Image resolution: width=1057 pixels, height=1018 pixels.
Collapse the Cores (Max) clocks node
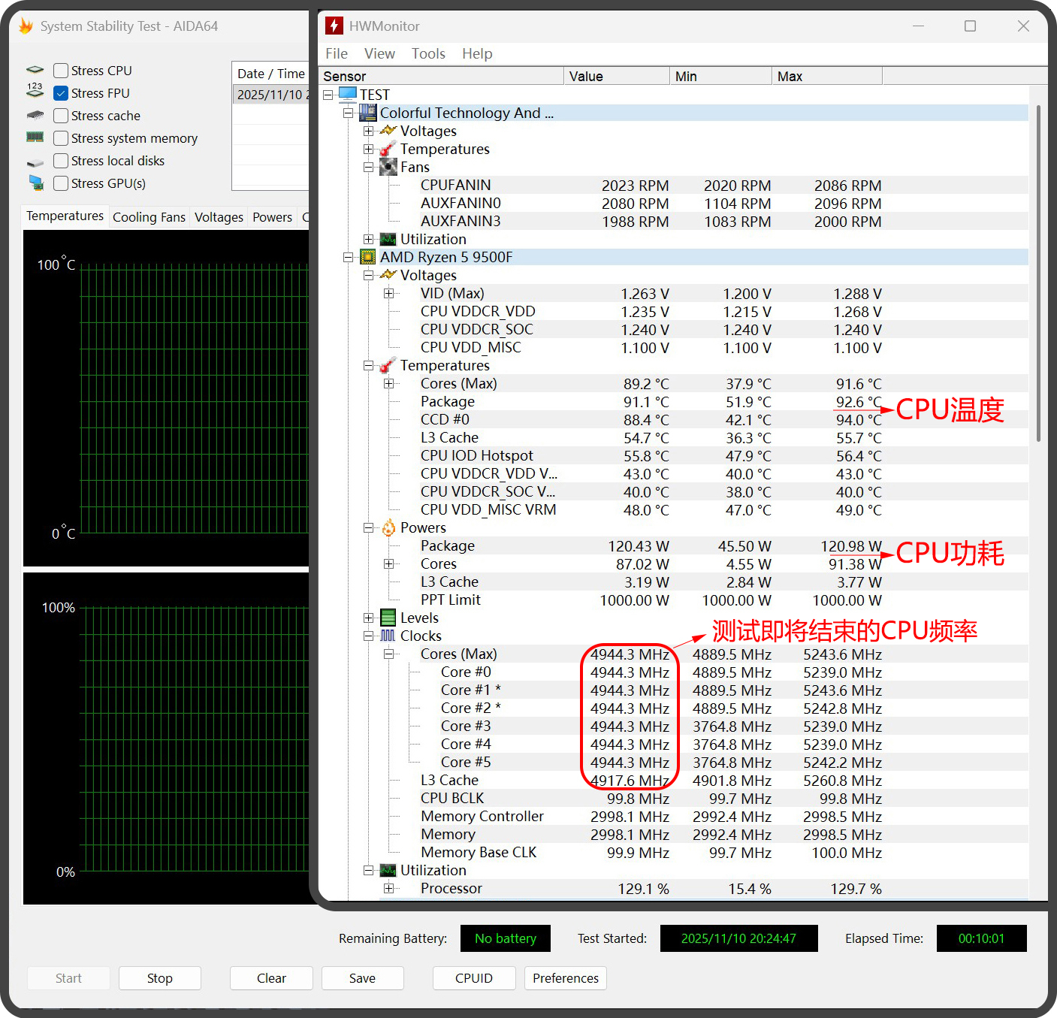388,654
